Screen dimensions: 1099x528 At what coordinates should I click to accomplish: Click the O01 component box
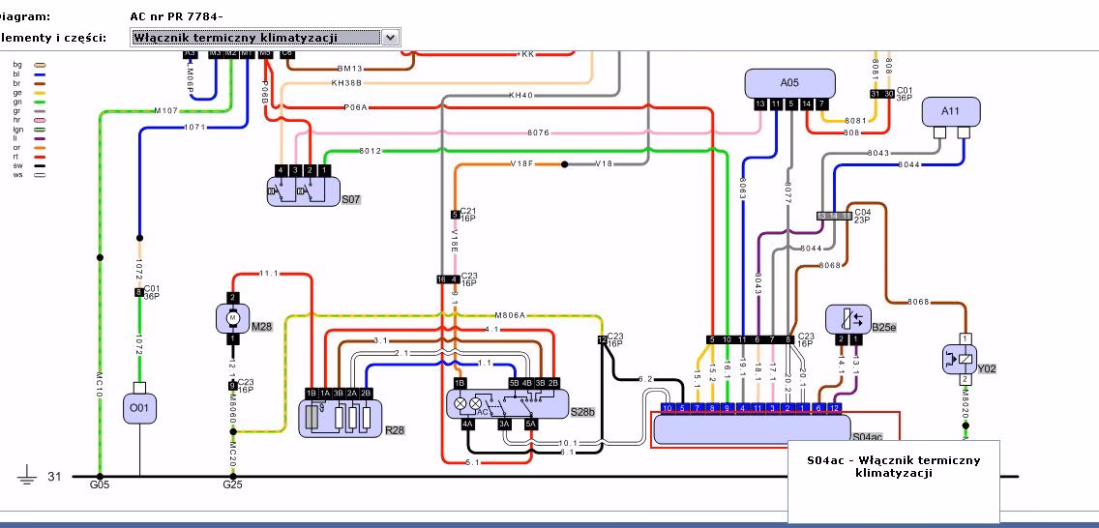pyautogui.click(x=140, y=409)
